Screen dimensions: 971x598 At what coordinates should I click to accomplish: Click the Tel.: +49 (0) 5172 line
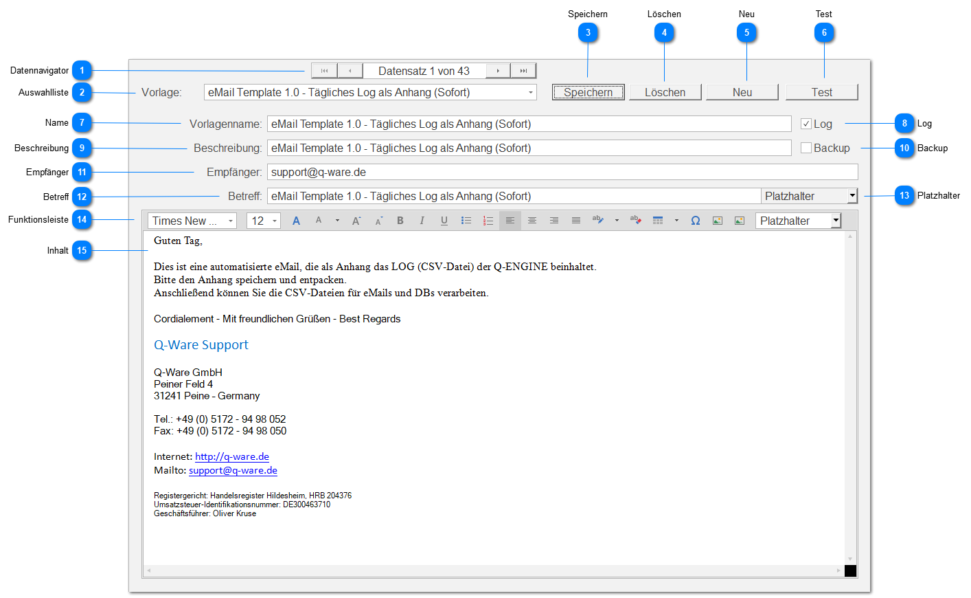point(220,419)
